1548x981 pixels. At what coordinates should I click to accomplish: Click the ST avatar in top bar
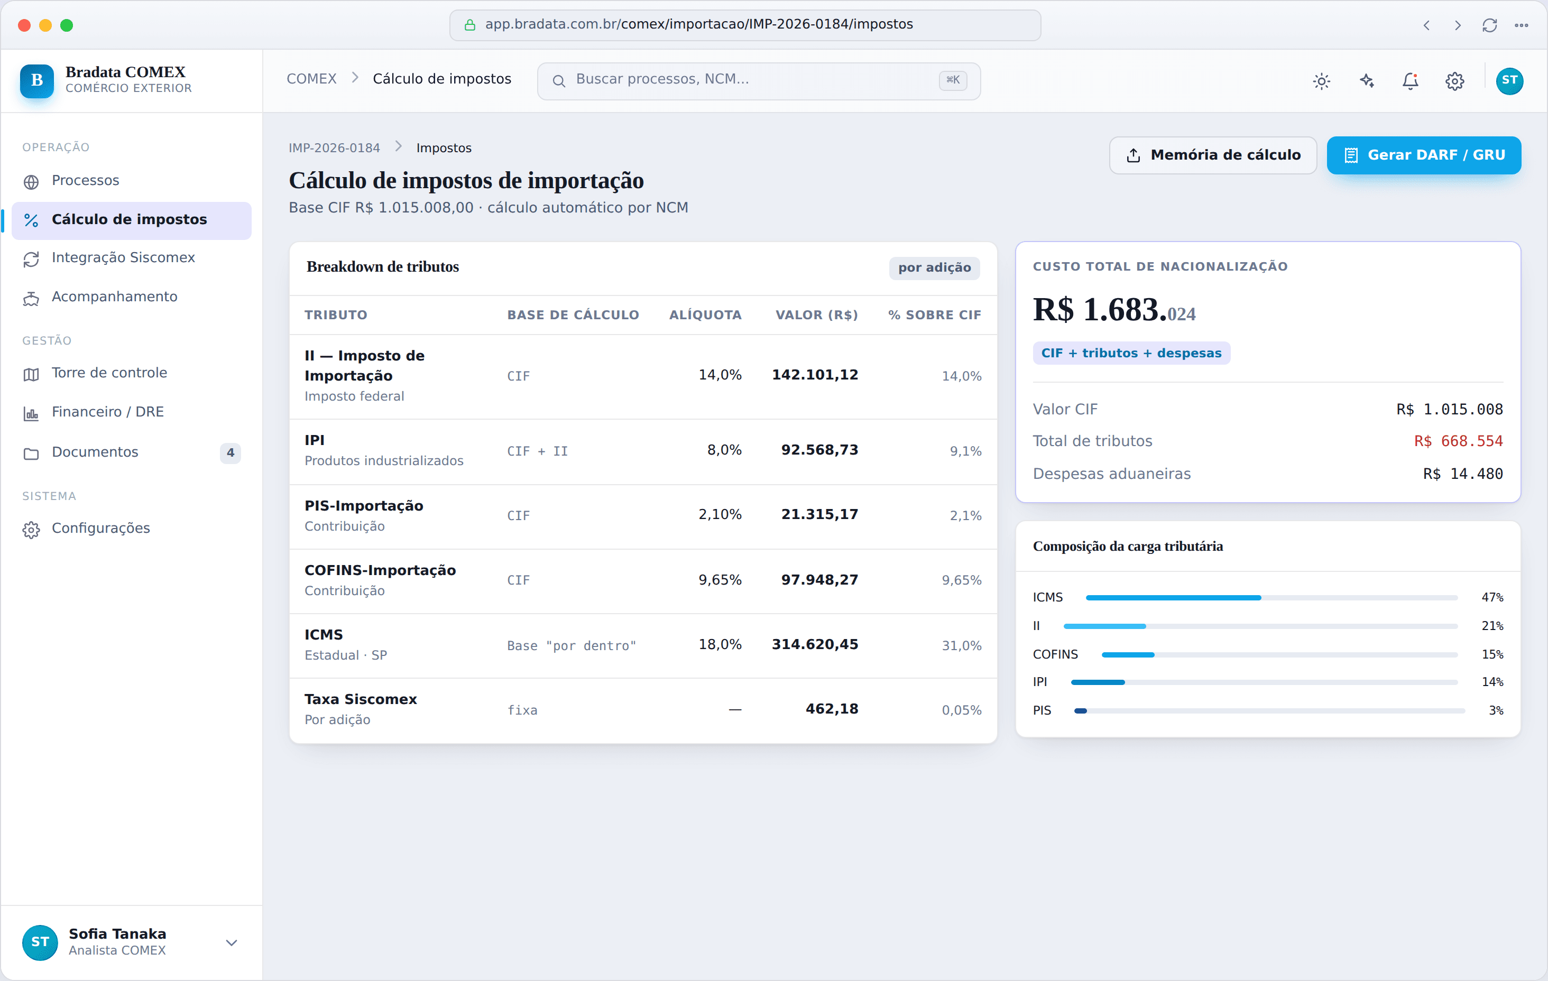point(1509,81)
